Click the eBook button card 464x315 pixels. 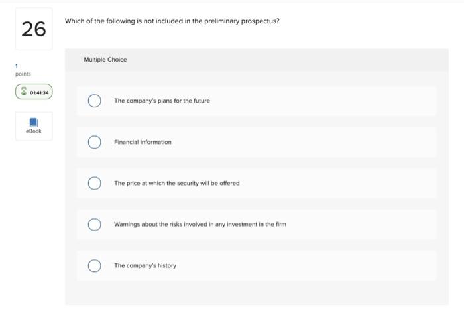click(x=34, y=126)
